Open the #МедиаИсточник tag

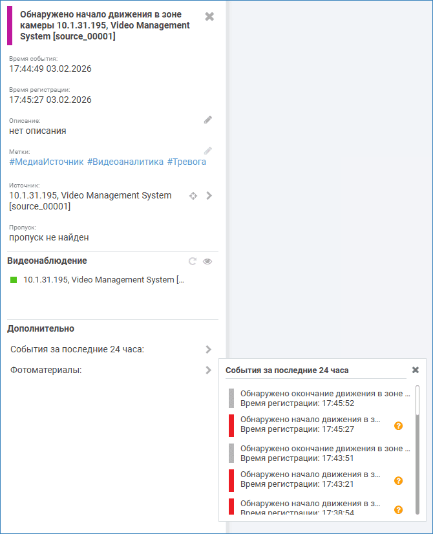(x=47, y=162)
